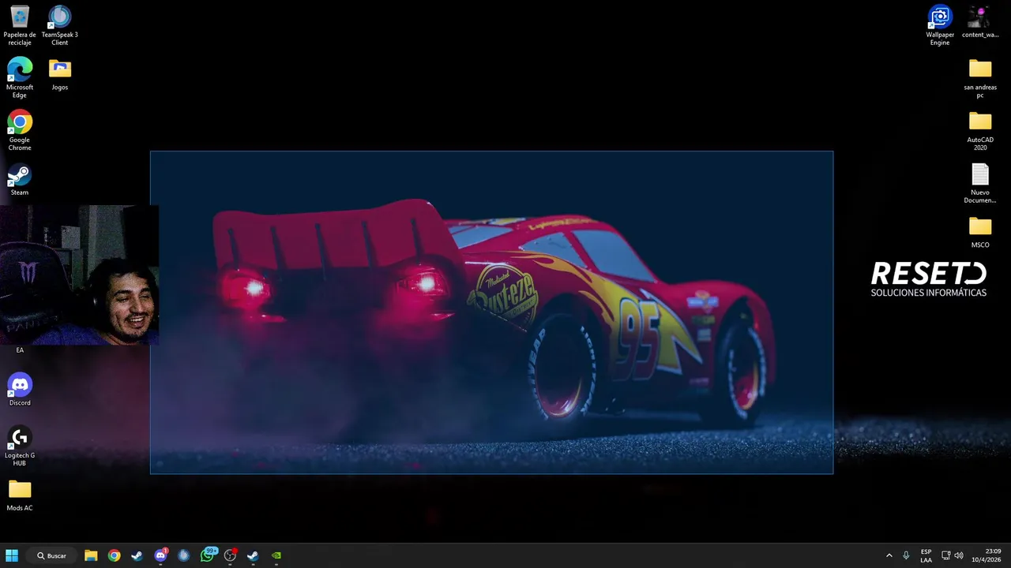Open the NVIDIA app from the taskbar
1011x568 pixels.
[276, 555]
